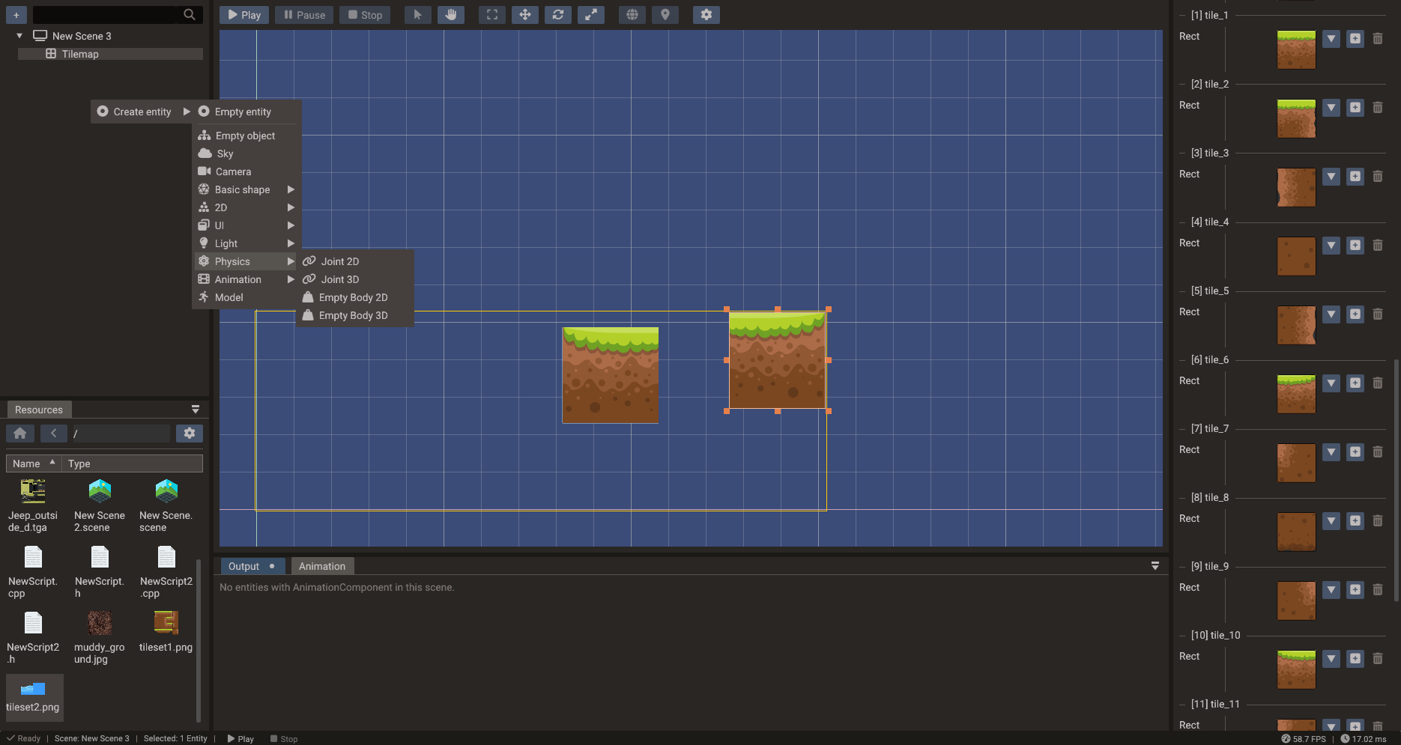Image resolution: width=1401 pixels, height=745 pixels.
Task: Collapse the [9] tile_9 section
Action: click(1183, 566)
